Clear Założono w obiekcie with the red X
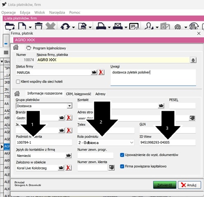The height and width of the screenshot is (197, 204). point(68,168)
